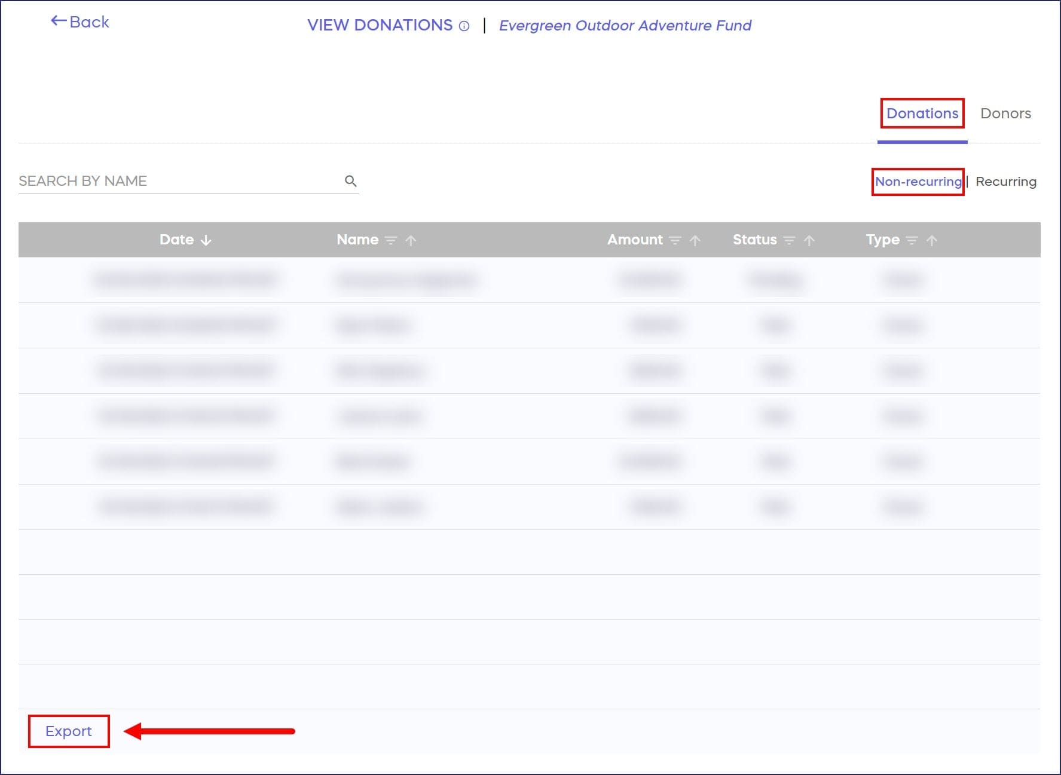Sort Amount column with up arrow
Image resolution: width=1061 pixels, height=775 pixels.
click(x=695, y=240)
